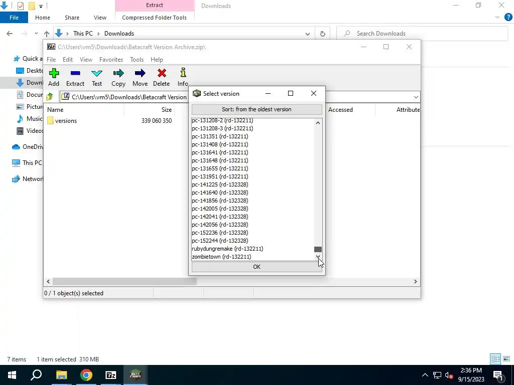Open the Explorer address history dropdown

tap(308, 34)
